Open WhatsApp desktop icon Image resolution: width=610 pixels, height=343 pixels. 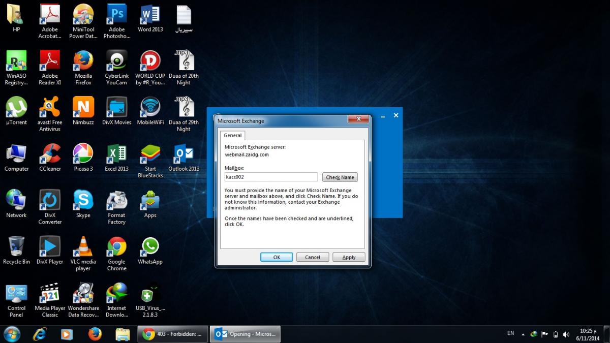pos(150,251)
